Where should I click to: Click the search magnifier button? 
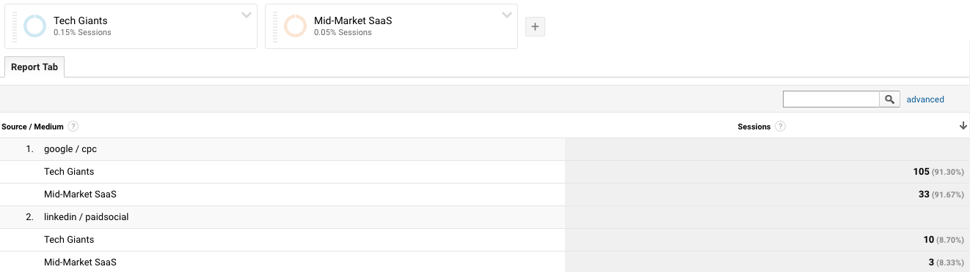[890, 99]
